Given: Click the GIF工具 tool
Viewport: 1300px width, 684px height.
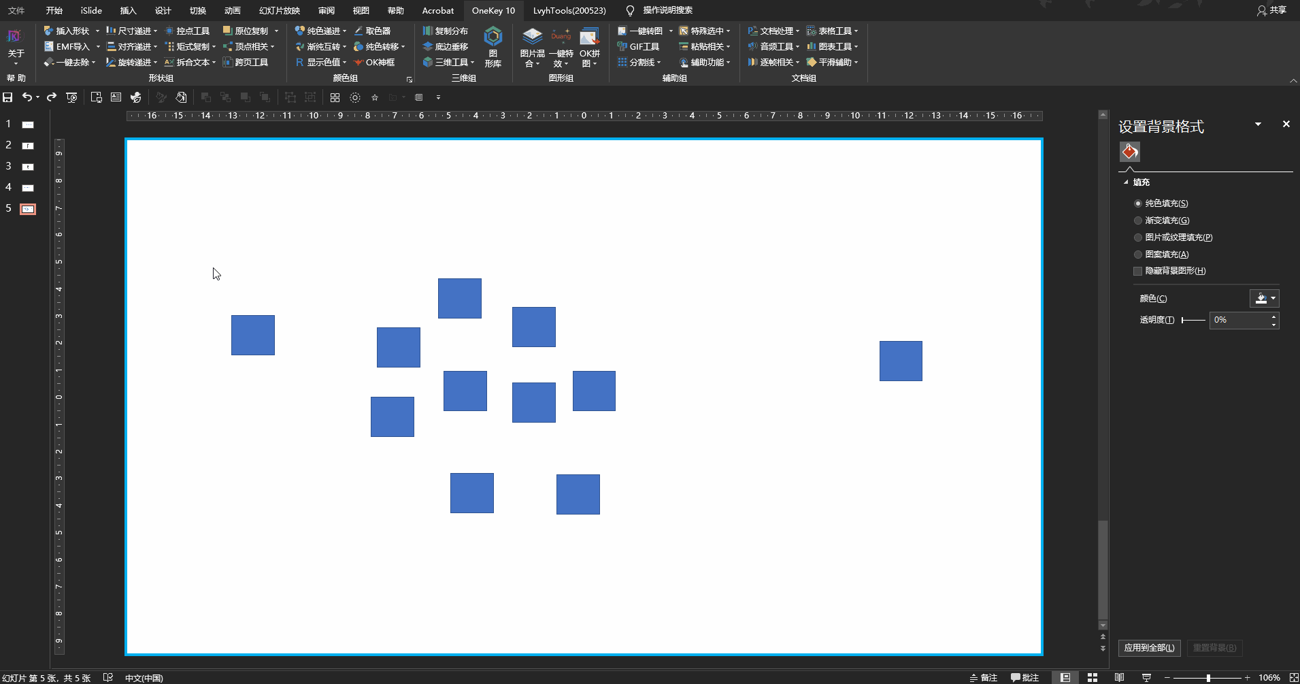Looking at the screenshot, I should point(638,46).
